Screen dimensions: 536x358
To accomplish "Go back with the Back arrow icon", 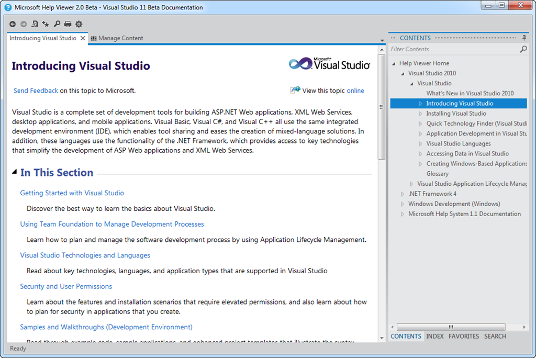I will pyautogui.click(x=13, y=24).
